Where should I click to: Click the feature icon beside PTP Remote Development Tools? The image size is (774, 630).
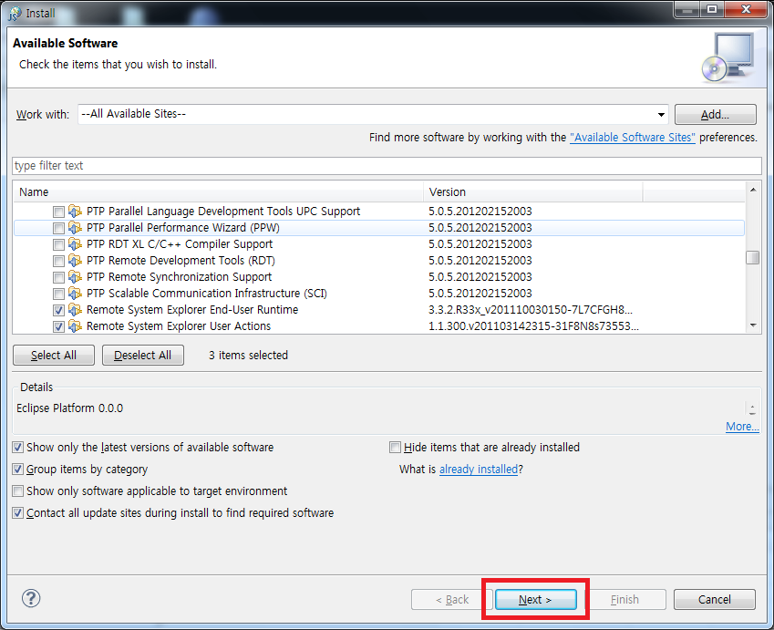[x=75, y=261]
